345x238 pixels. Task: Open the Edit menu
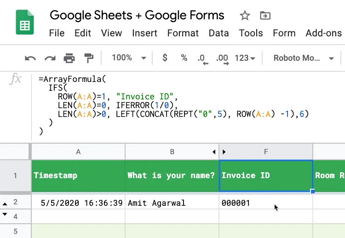[x=83, y=33]
